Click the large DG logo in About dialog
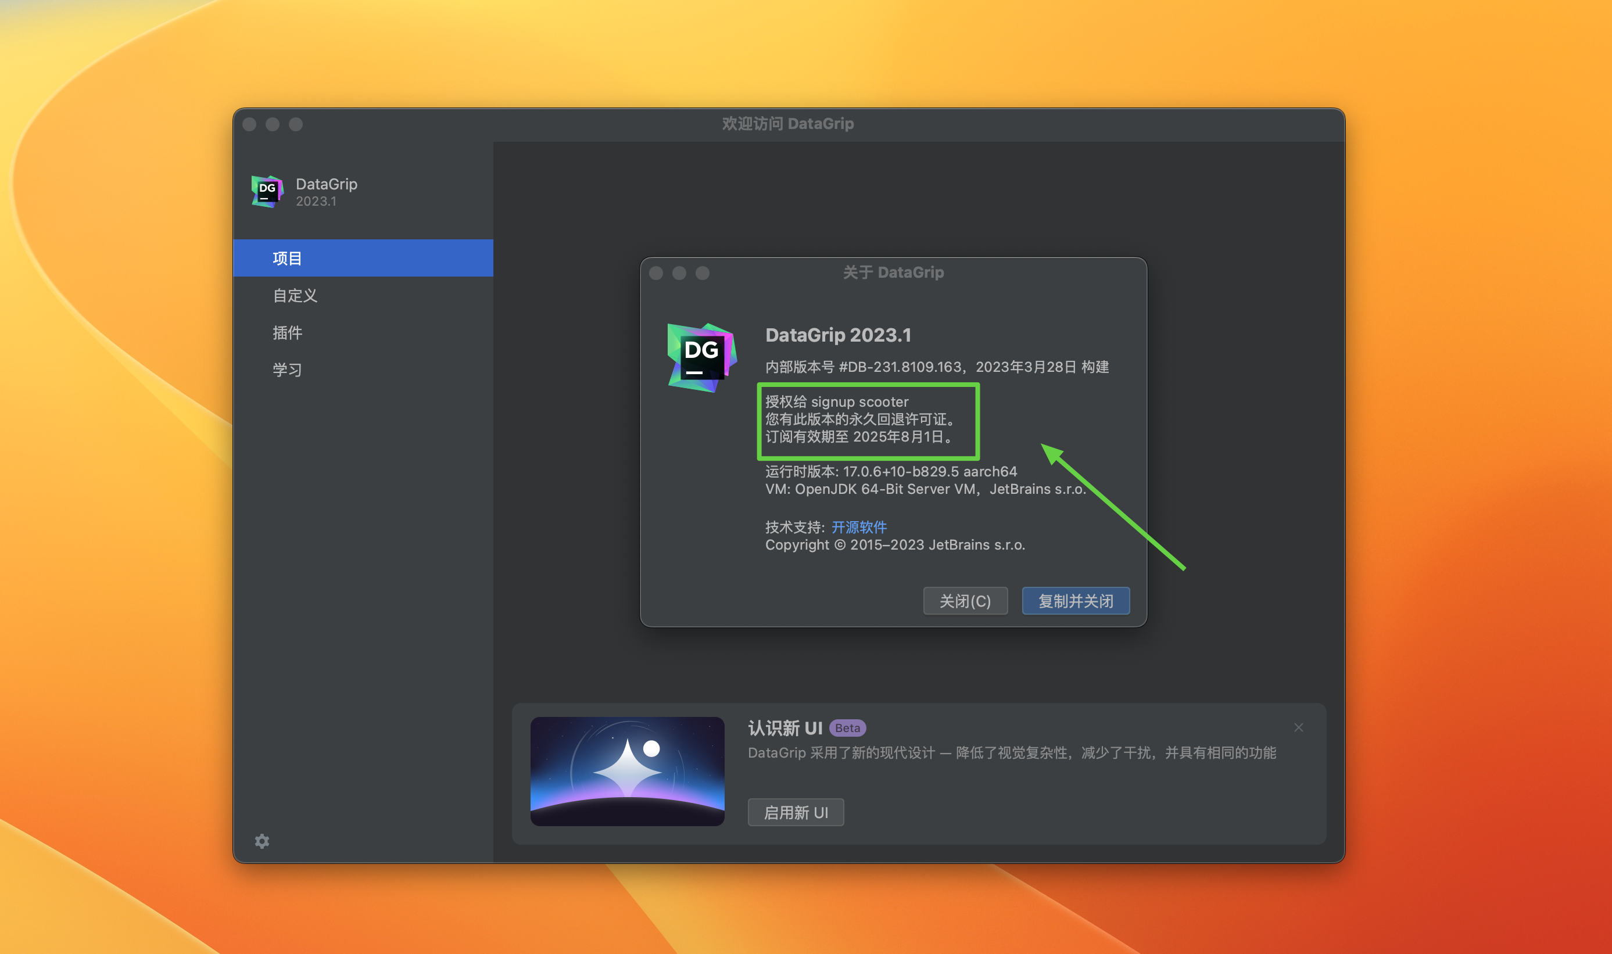This screenshot has height=954, width=1612. point(701,357)
